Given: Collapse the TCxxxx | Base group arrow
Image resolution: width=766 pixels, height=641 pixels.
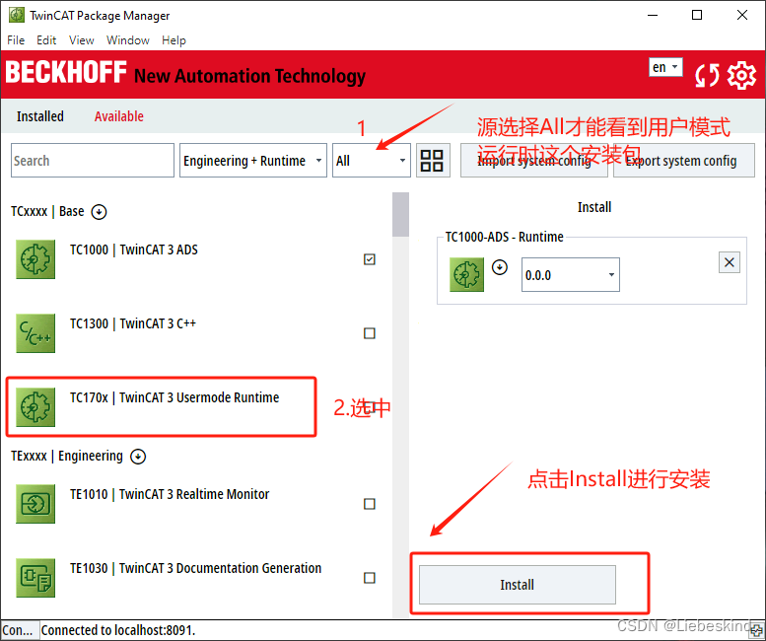Looking at the screenshot, I should pyautogui.click(x=100, y=212).
